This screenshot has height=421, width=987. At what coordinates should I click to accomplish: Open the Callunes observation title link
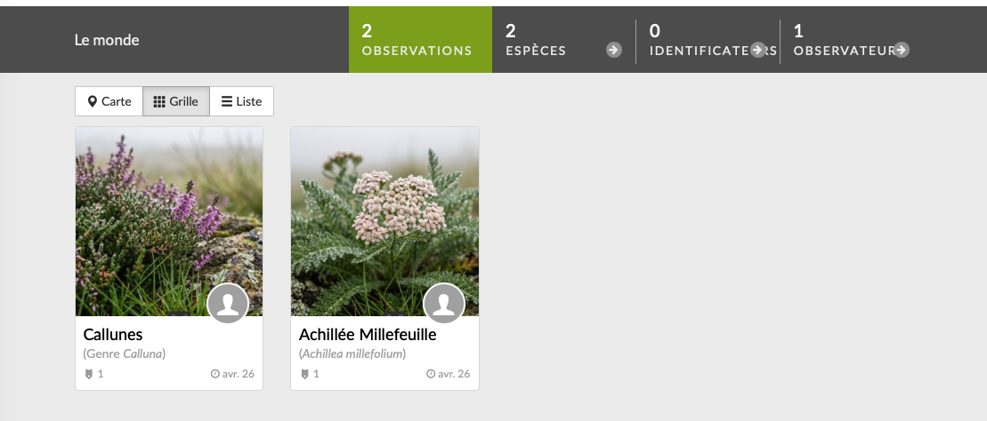point(113,334)
